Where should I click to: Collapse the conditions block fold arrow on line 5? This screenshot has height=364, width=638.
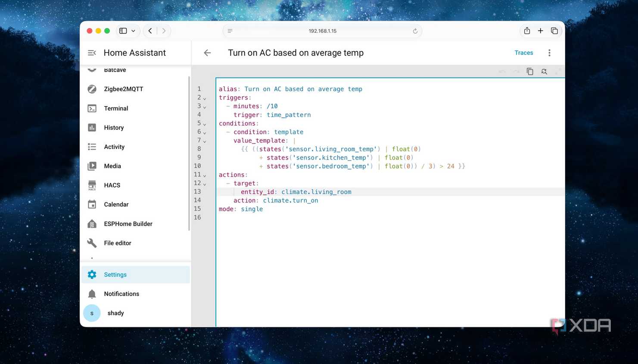205,124
